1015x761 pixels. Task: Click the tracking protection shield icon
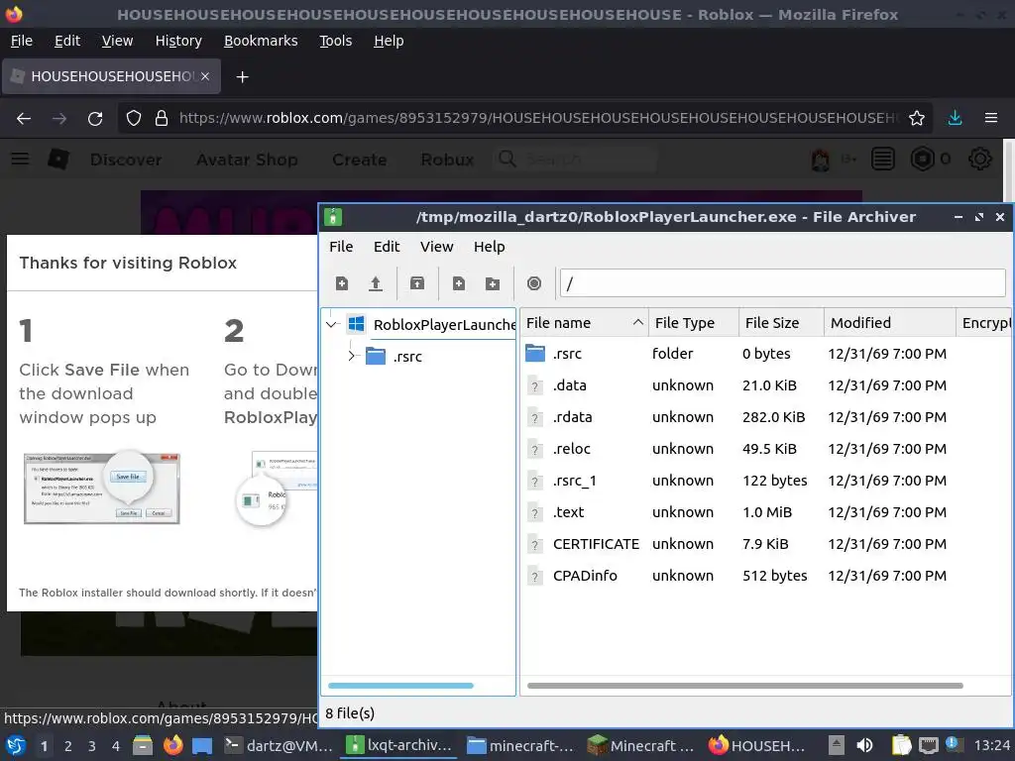[134, 119]
